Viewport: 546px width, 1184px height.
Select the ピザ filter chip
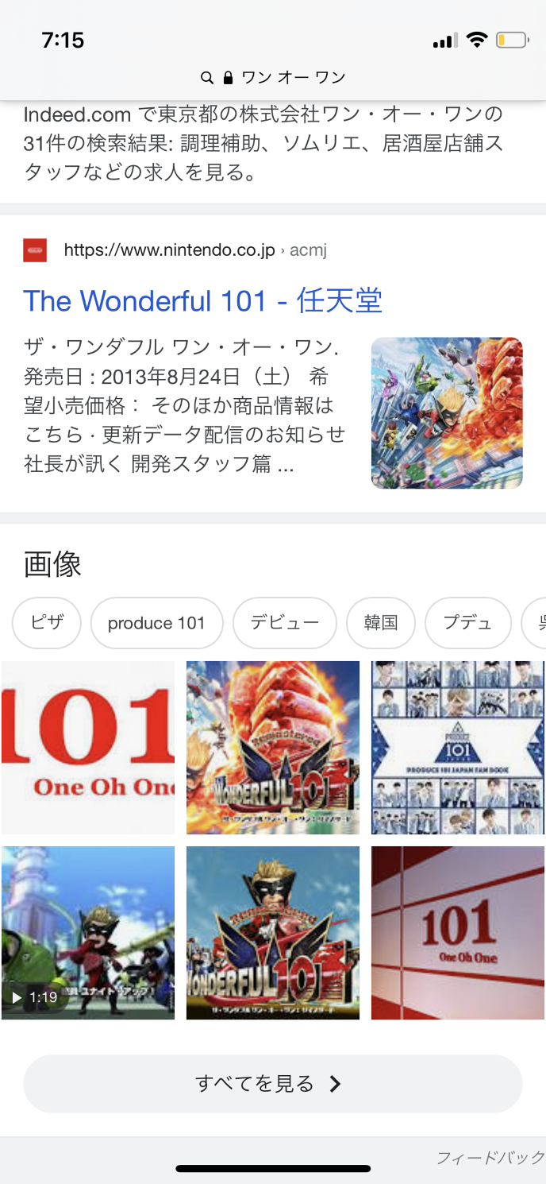click(x=47, y=623)
